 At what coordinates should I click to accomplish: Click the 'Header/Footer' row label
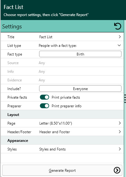click(x=19, y=132)
